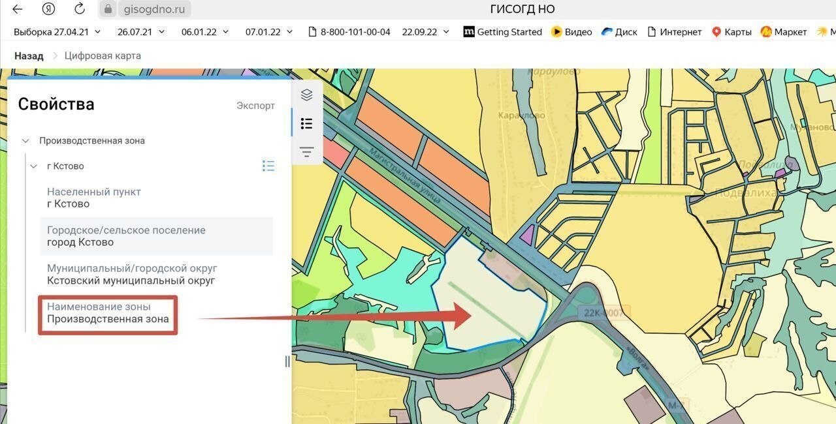
Task: Collapse the г Кстово section
Action: point(34,166)
